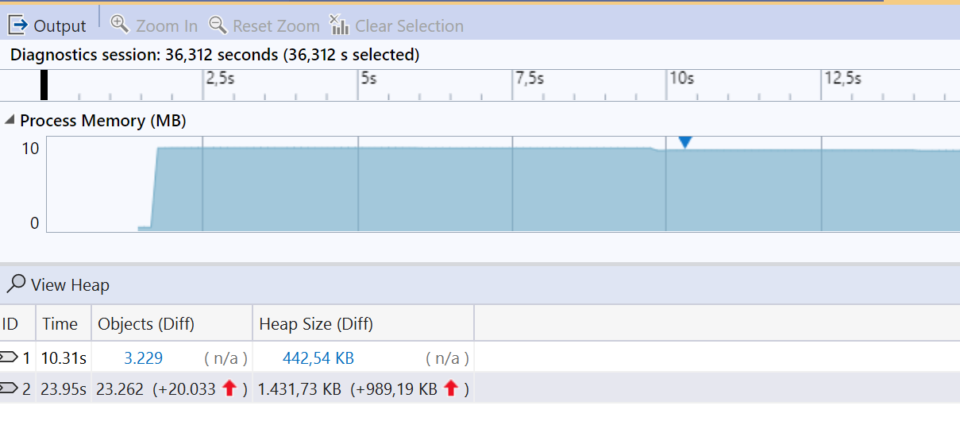Click the ( n/a ) objects diff for snapshot 1
The image size is (960, 425).
(226, 358)
